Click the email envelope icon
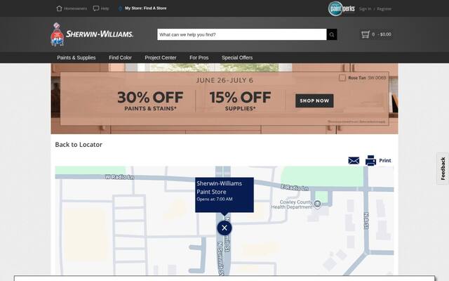The width and height of the screenshot is (449, 281). pyautogui.click(x=354, y=160)
